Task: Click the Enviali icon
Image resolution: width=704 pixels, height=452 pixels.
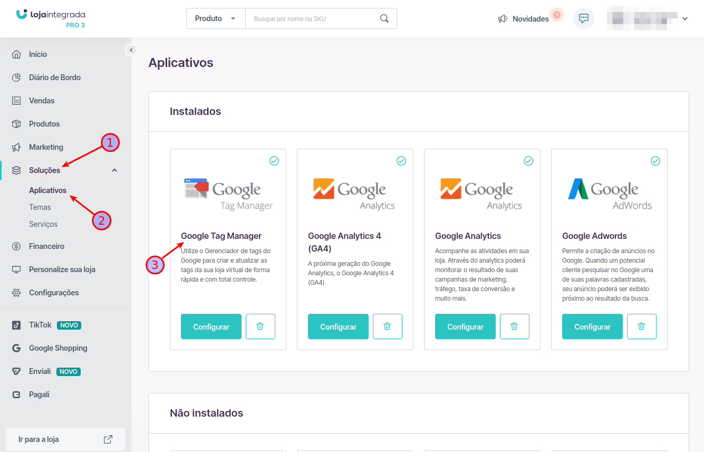Action: pyautogui.click(x=16, y=371)
